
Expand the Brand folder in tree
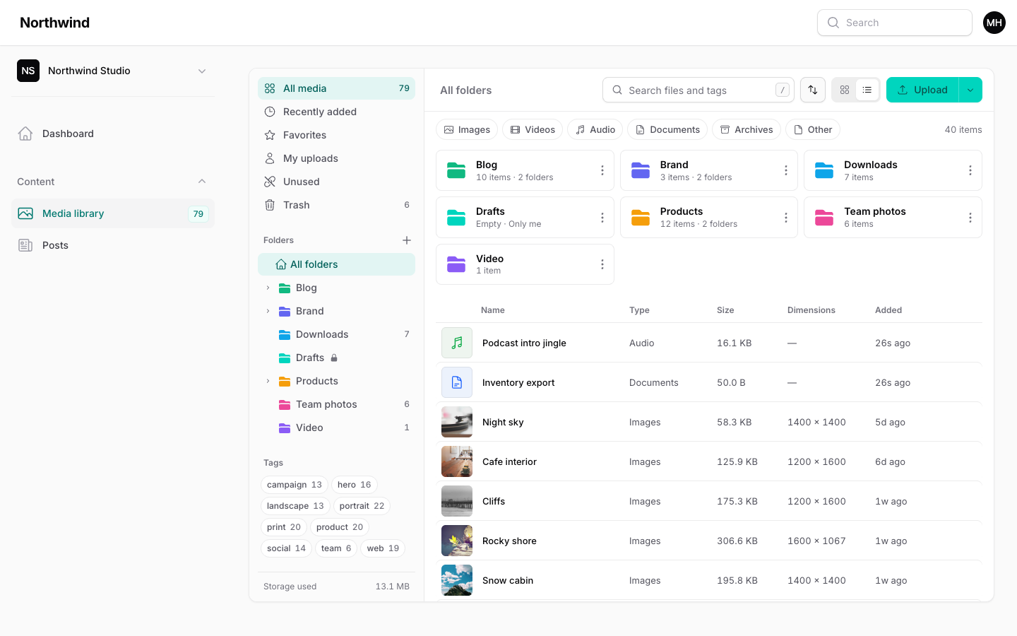268,311
